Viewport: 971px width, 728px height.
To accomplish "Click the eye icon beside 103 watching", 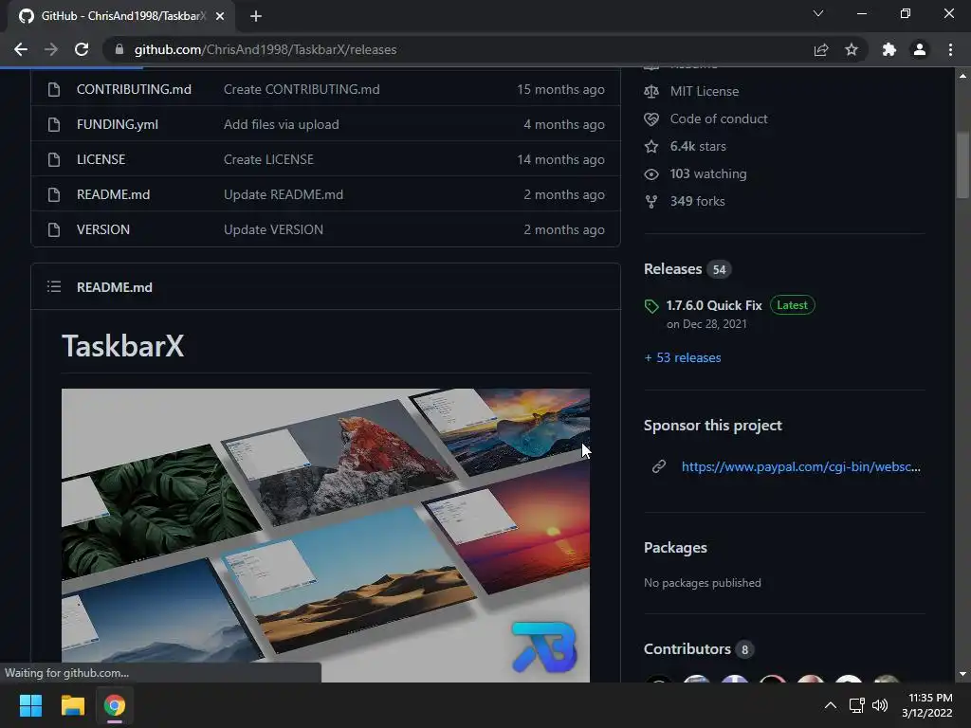I will click(x=651, y=174).
